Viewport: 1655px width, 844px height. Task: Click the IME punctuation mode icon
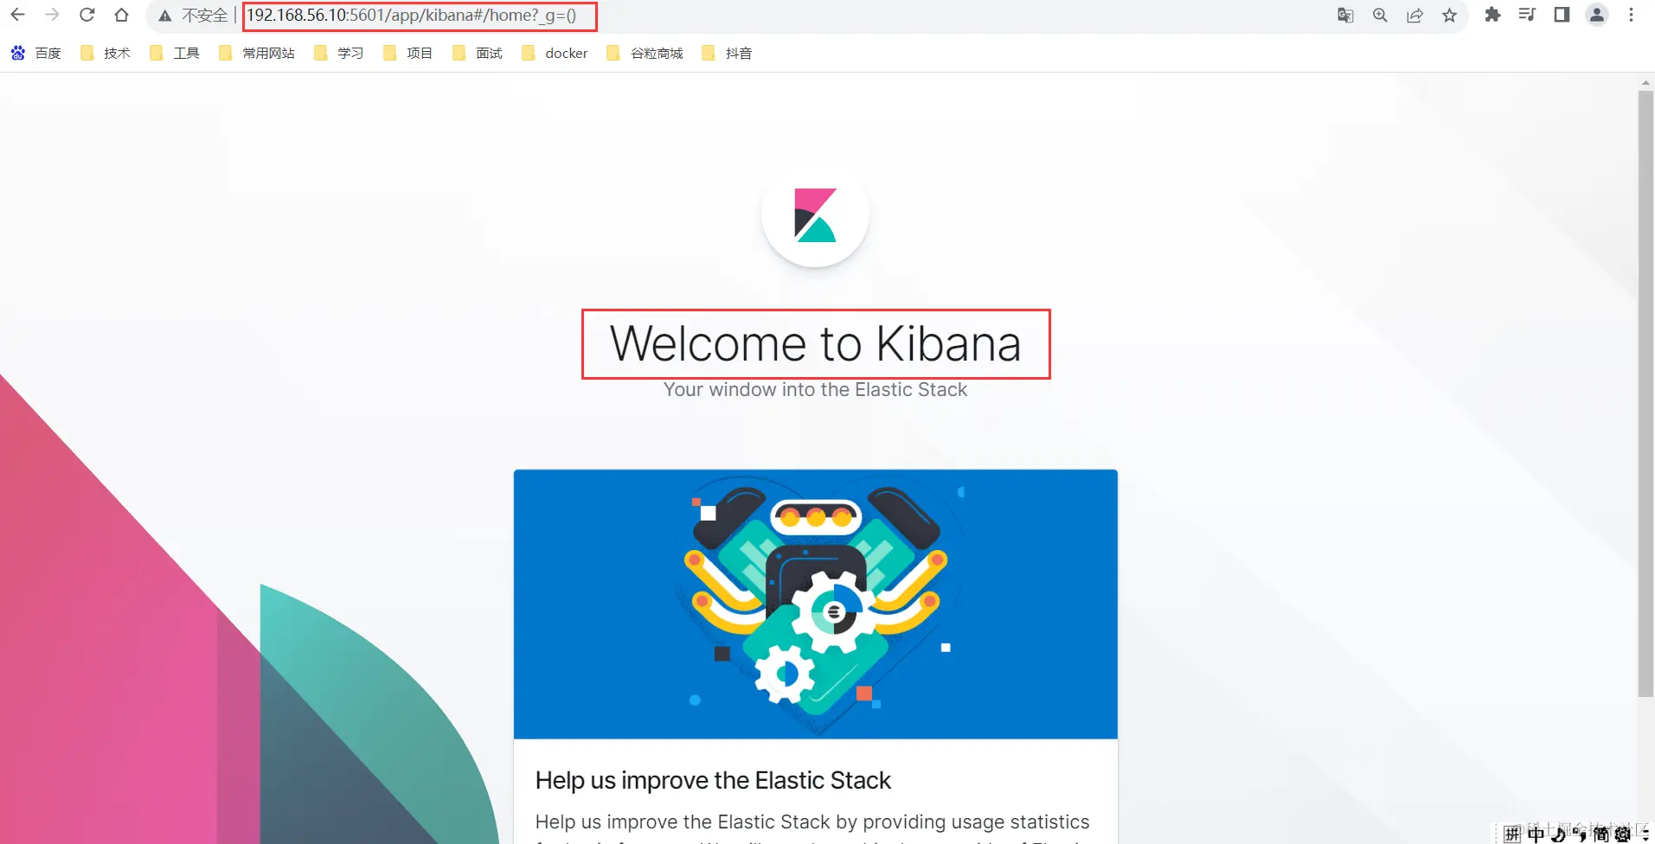point(1580,834)
